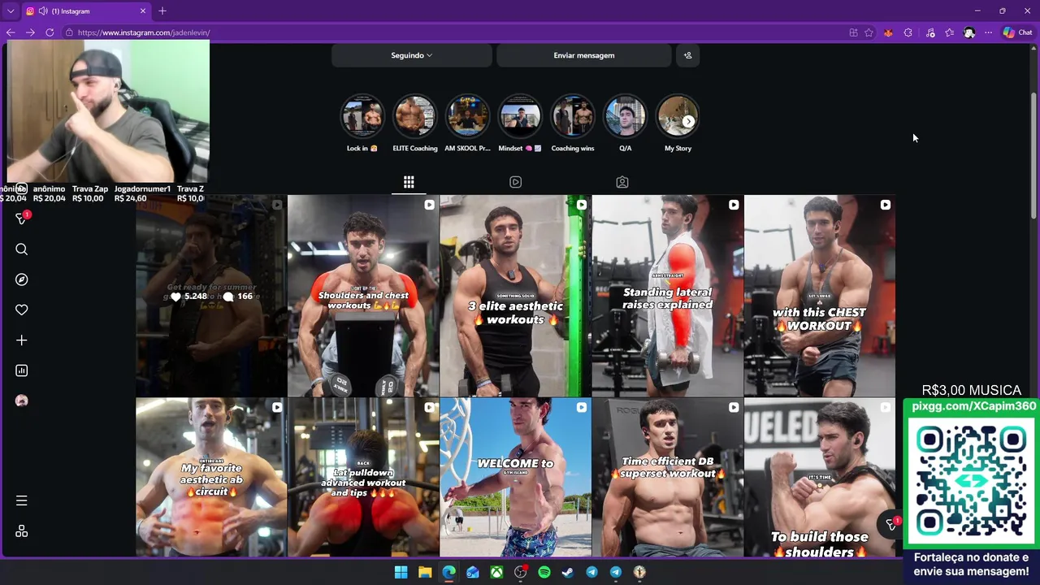Mute the Instagram tab audio icon
This screenshot has height=585, width=1040.
pos(42,11)
